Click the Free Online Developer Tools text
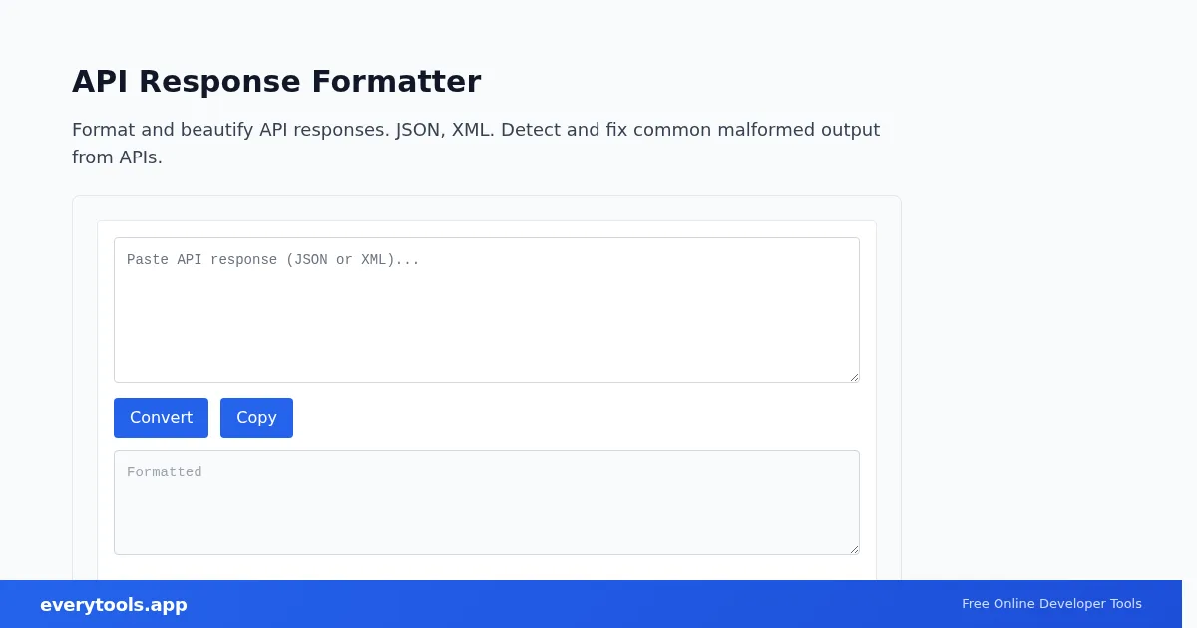The height and width of the screenshot is (628, 1197). (1051, 604)
